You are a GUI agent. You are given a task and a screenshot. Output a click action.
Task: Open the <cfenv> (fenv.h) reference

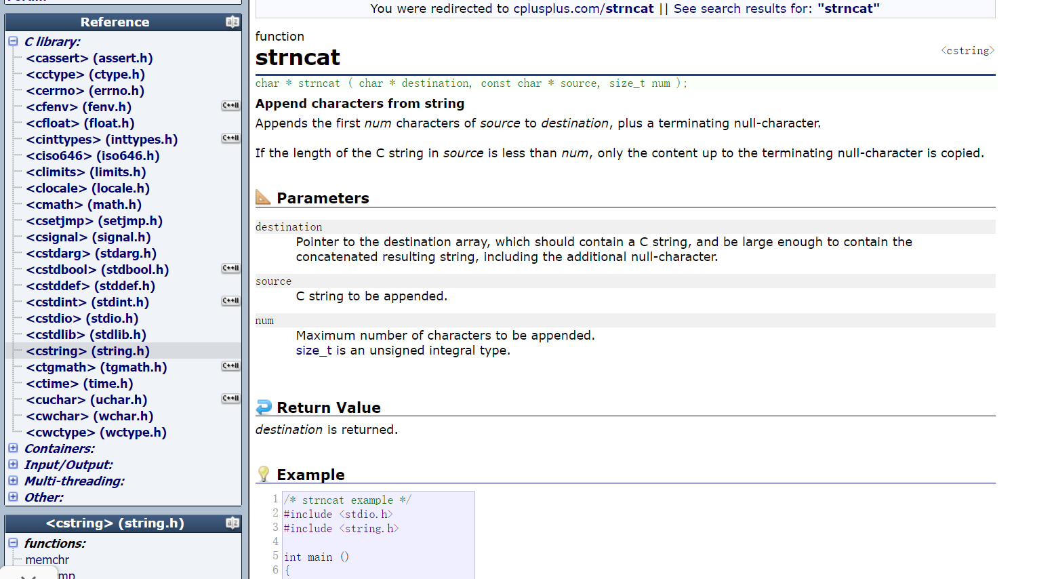click(x=79, y=107)
